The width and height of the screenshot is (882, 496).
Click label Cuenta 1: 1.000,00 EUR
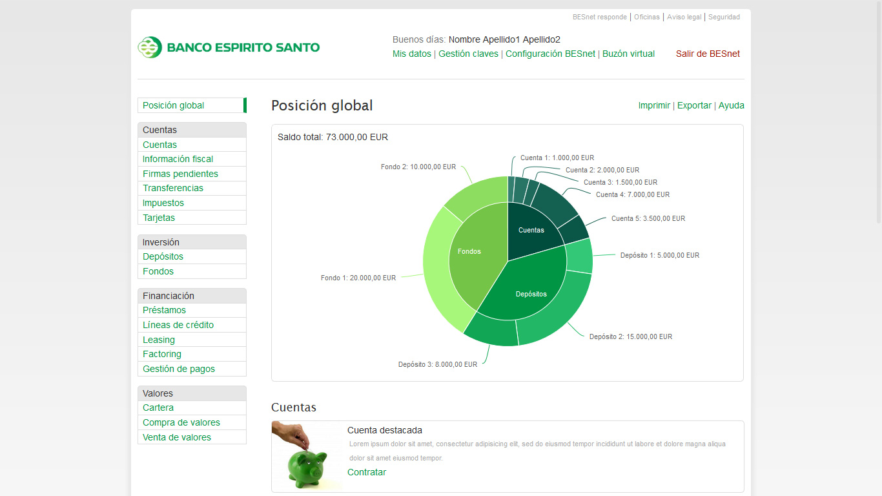(x=557, y=158)
